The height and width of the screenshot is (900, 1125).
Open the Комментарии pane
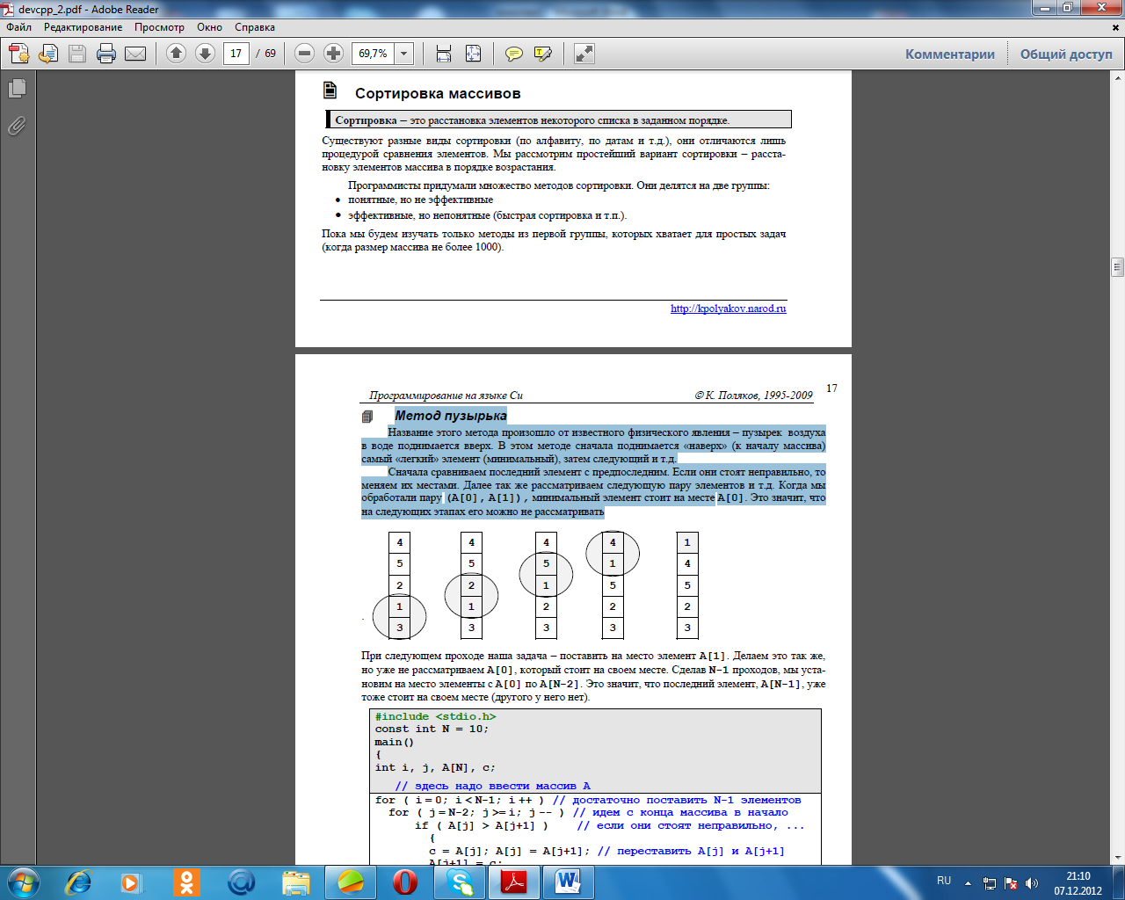tap(950, 54)
